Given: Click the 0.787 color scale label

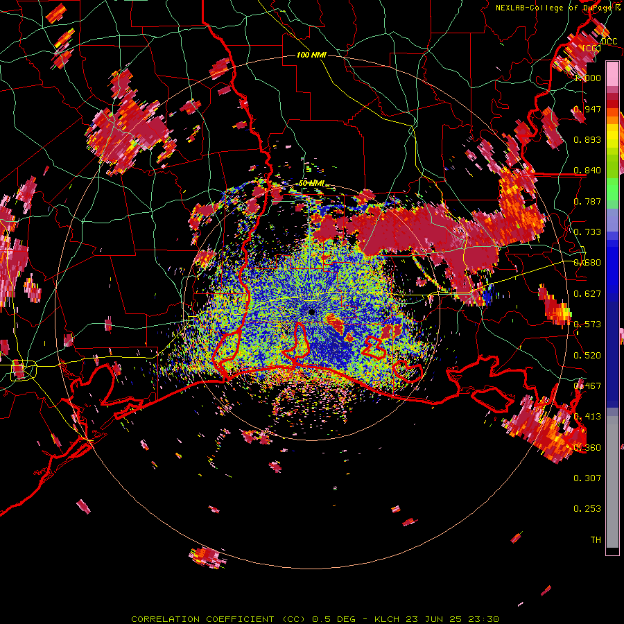Looking at the screenshot, I should (587, 201).
